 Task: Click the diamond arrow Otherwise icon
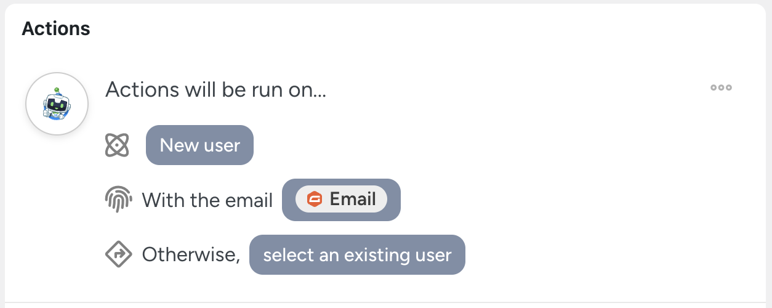(x=118, y=254)
